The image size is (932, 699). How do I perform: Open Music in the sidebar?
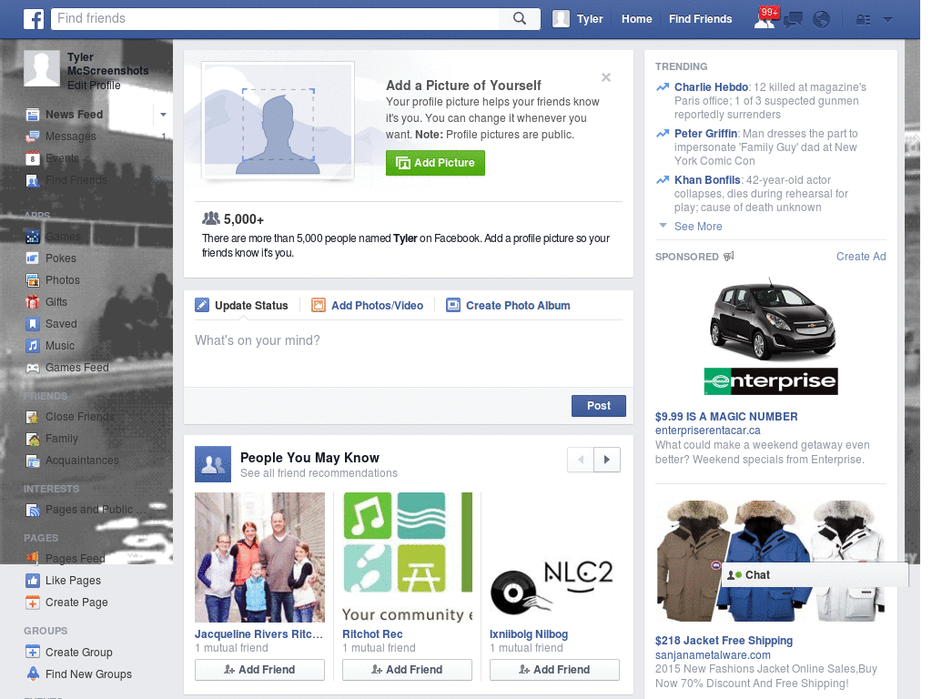pyautogui.click(x=60, y=346)
